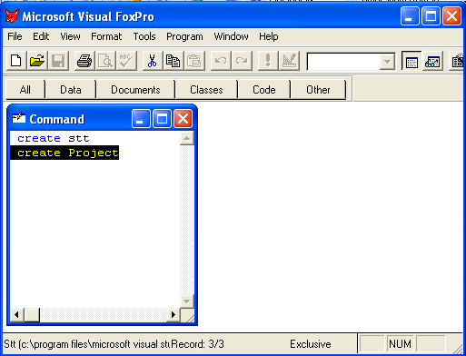Open the File menu
The height and width of the screenshot is (356, 466).
(x=15, y=36)
